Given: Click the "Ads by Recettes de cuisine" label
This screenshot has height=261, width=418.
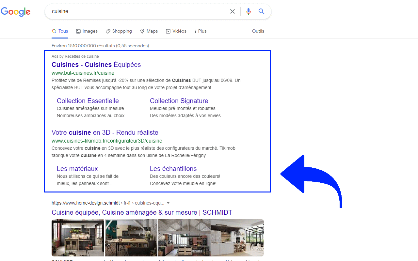Looking at the screenshot, I should [x=75, y=56].
